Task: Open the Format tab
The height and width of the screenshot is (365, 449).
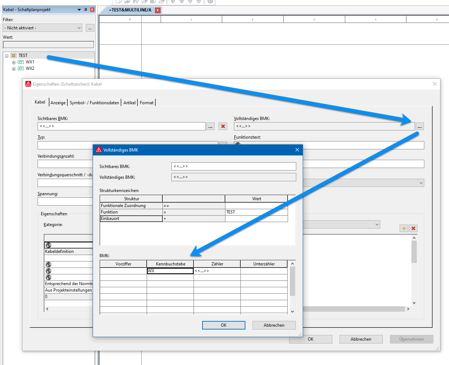Action: tap(147, 103)
